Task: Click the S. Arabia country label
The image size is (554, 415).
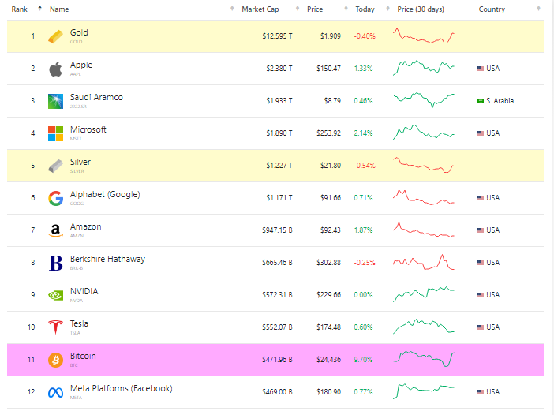Action: (x=500, y=101)
